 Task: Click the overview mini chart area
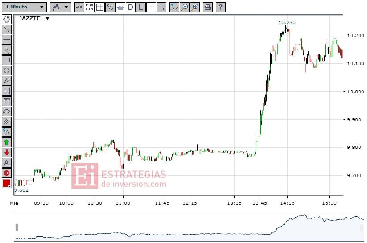click(189, 227)
